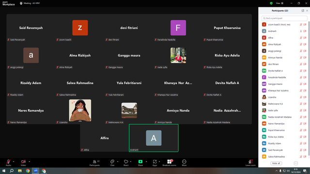This screenshot has width=310, height=174.
Task: Click Lizandra's illustrated avatar tile
Action: 80,110
